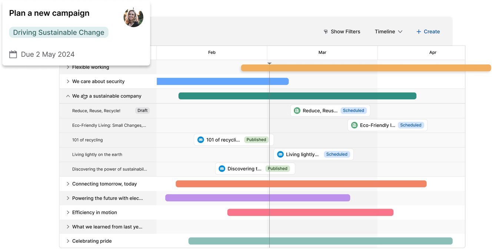Click the calendar icon beside the due date
Screen dimensions: 492x252
point(13,54)
